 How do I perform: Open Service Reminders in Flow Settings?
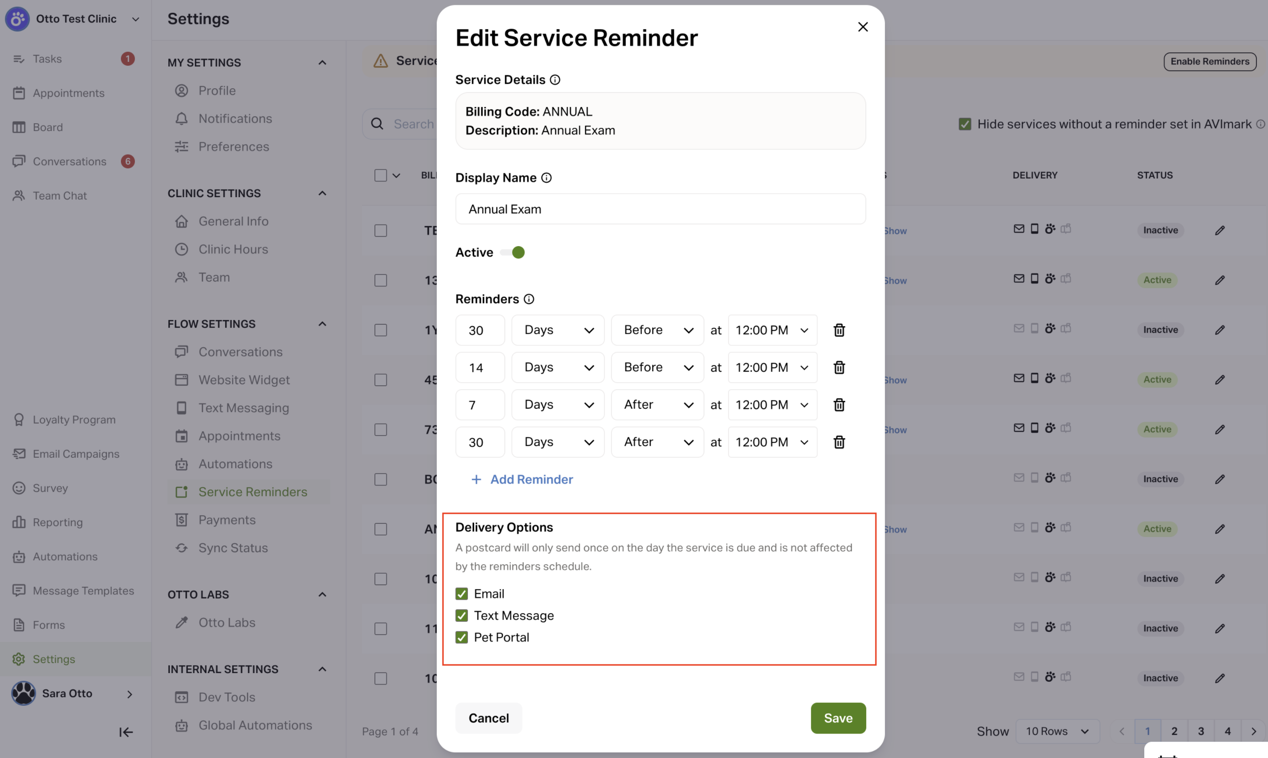coord(249,492)
